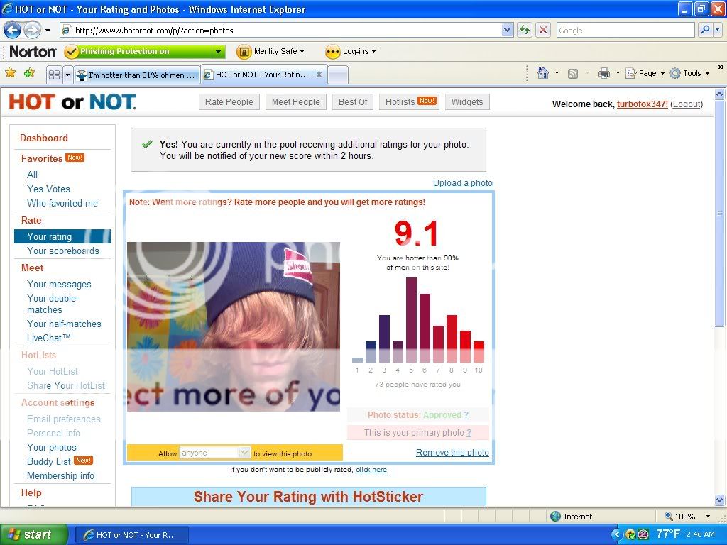This screenshot has width=727, height=545.
Task: Open the Norton Log-ins icon
Action: tap(332, 51)
